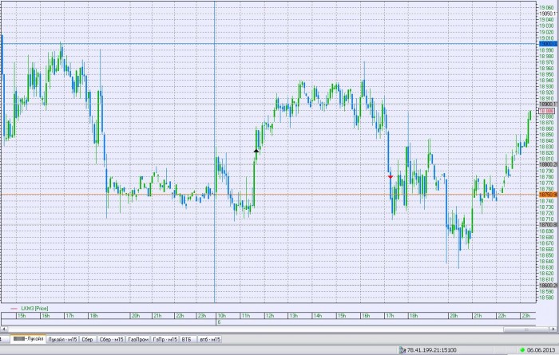Image resolution: width=559 pixels, height=355 pixels.
Task: Click the scroll-left arrow of chart scrollbar
Action: click(3, 329)
